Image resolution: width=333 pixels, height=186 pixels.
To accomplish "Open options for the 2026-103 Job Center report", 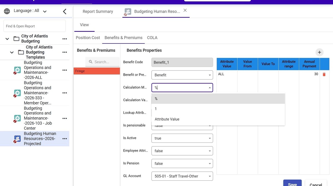I will (x=65, y=118).
